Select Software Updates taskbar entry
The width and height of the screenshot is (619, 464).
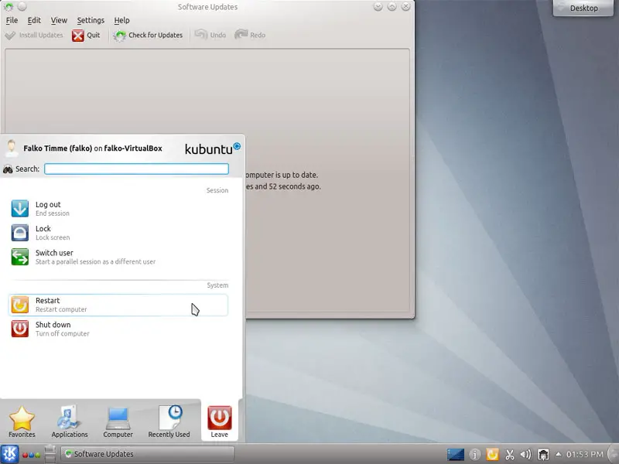147,454
